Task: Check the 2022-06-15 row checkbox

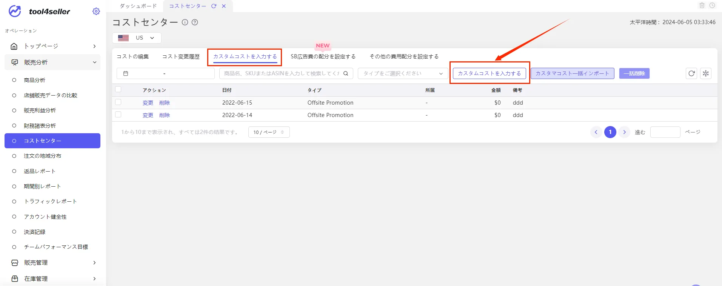Action: (x=118, y=102)
